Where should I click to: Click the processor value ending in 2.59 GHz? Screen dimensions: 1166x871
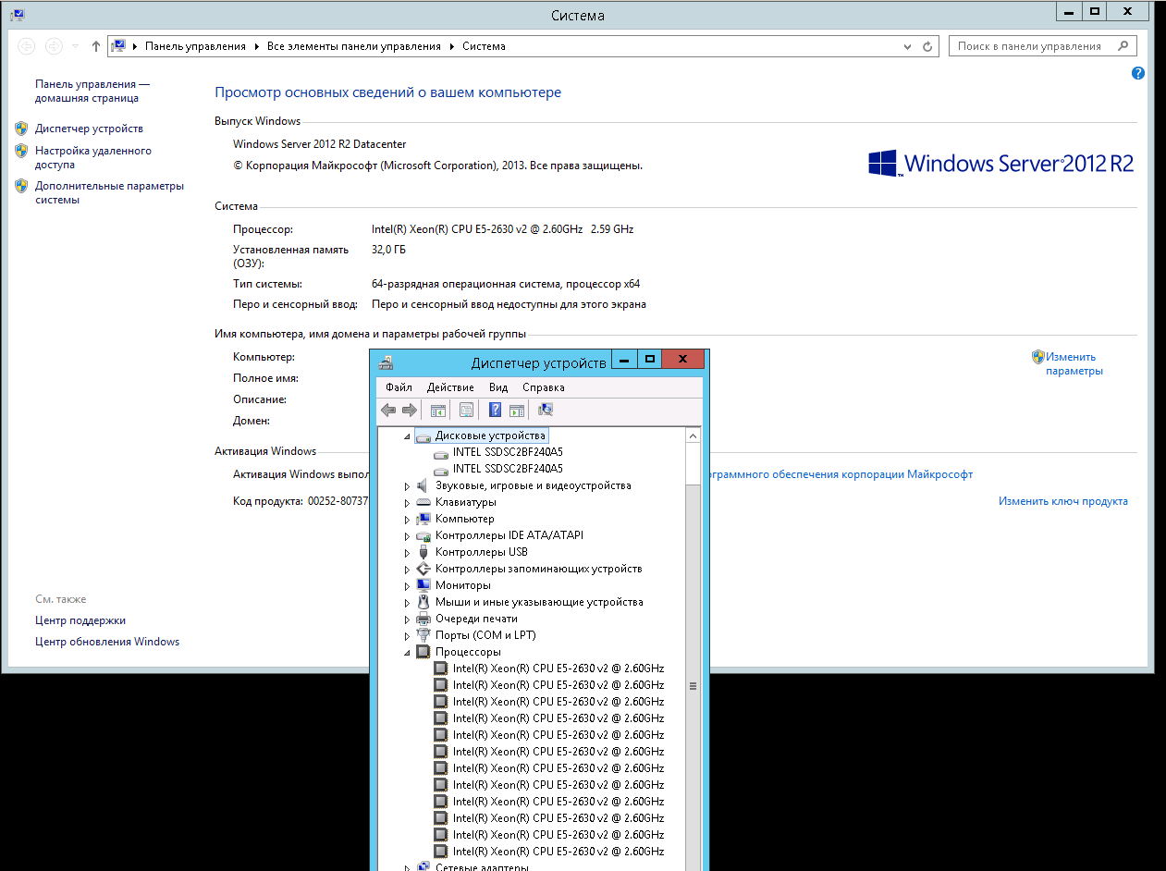coord(502,229)
